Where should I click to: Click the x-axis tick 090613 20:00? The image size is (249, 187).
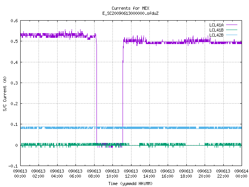205,174
